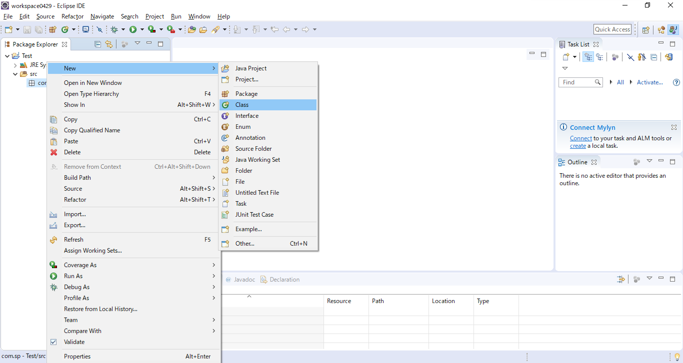Click the Focus on Active Task icon in Outline

coord(636,162)
